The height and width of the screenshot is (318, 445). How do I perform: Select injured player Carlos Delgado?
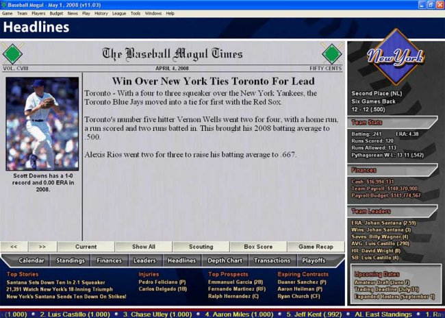point(163,289)
